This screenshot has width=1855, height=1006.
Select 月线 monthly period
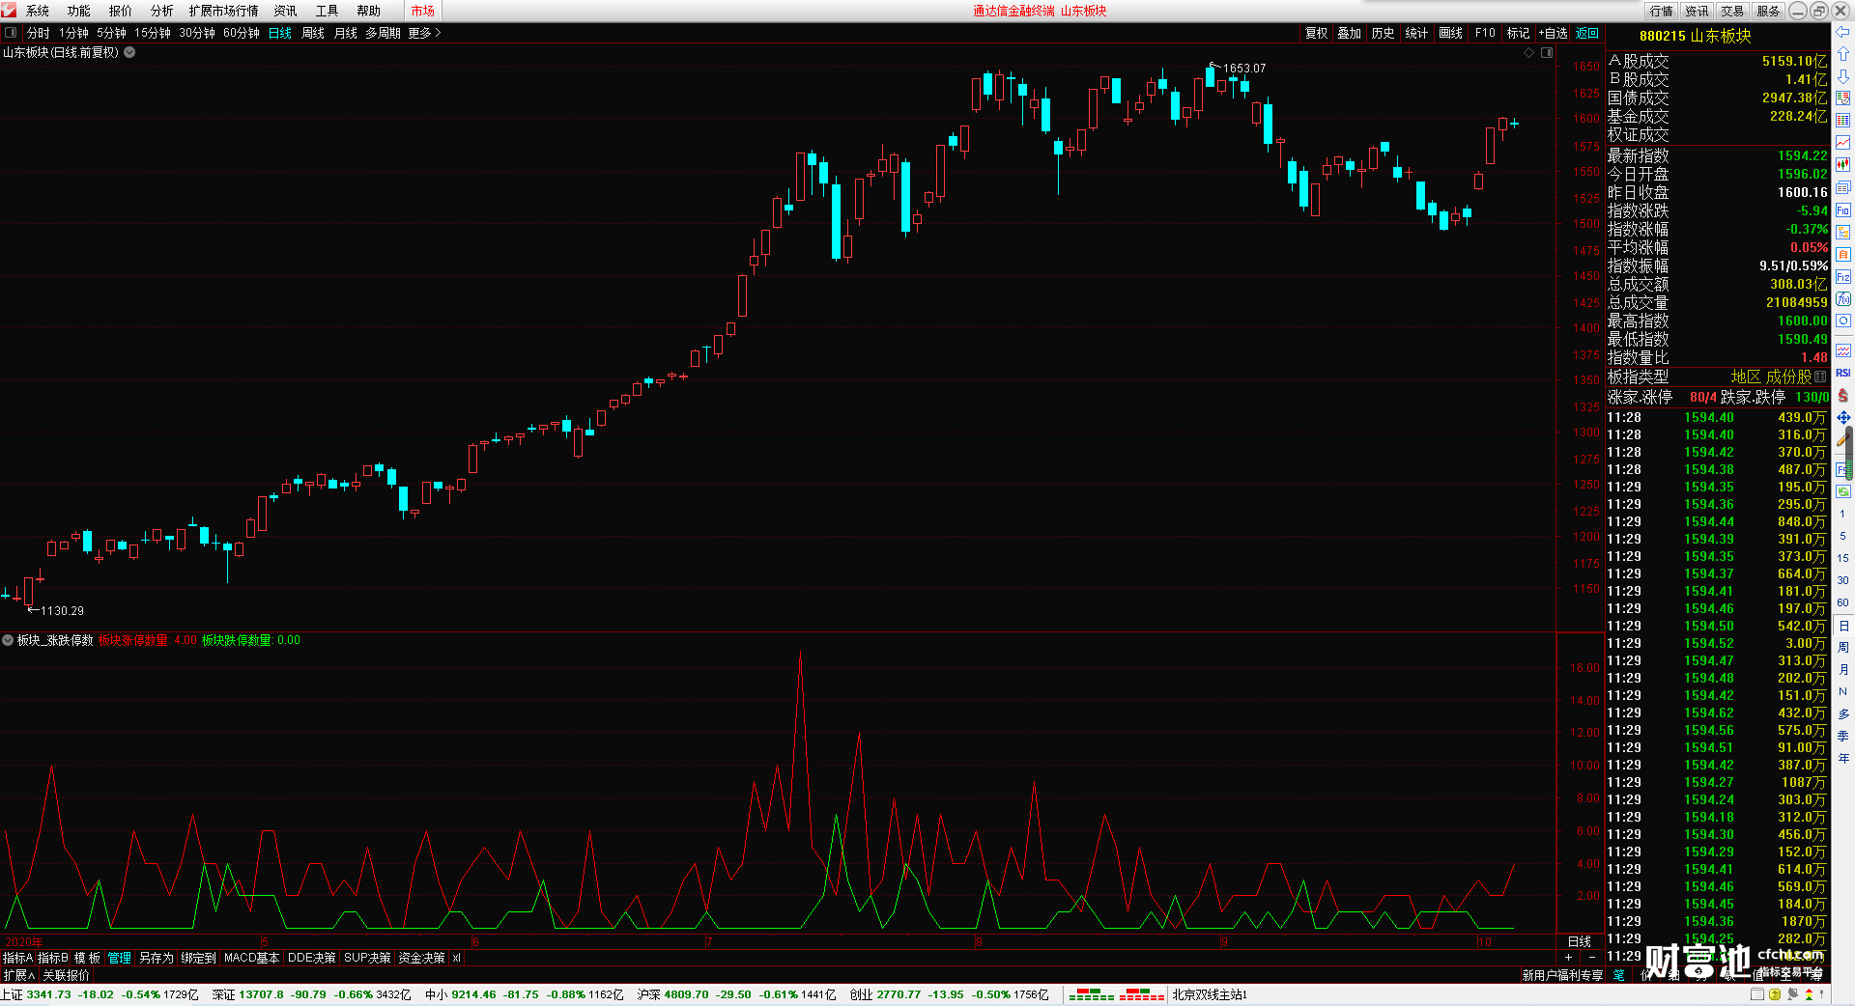(x=346, y=33)
